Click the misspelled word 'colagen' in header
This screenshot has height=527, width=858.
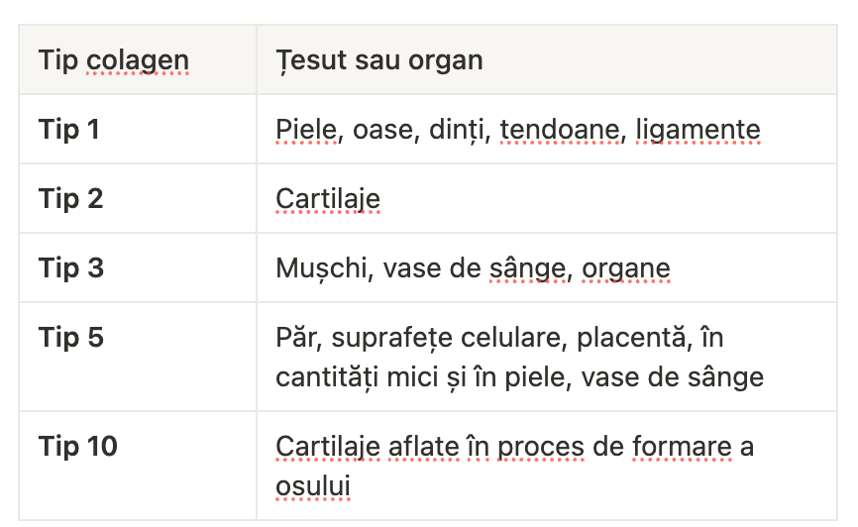pyautogui.click(x=138, y=60)
